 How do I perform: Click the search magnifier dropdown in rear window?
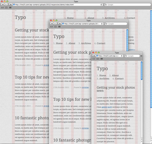coord(106,5)
